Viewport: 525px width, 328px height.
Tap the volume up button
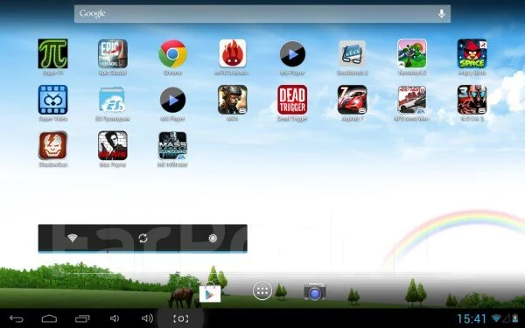pos(147,318)
